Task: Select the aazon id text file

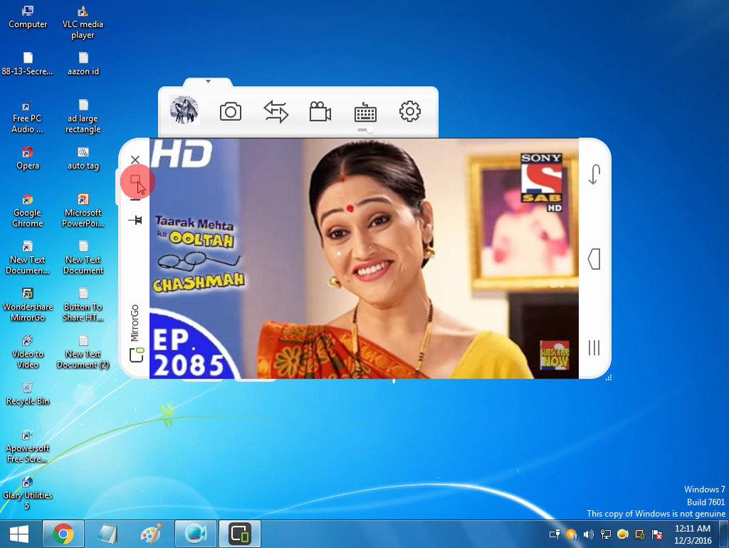Action: (x=83, y=64)
